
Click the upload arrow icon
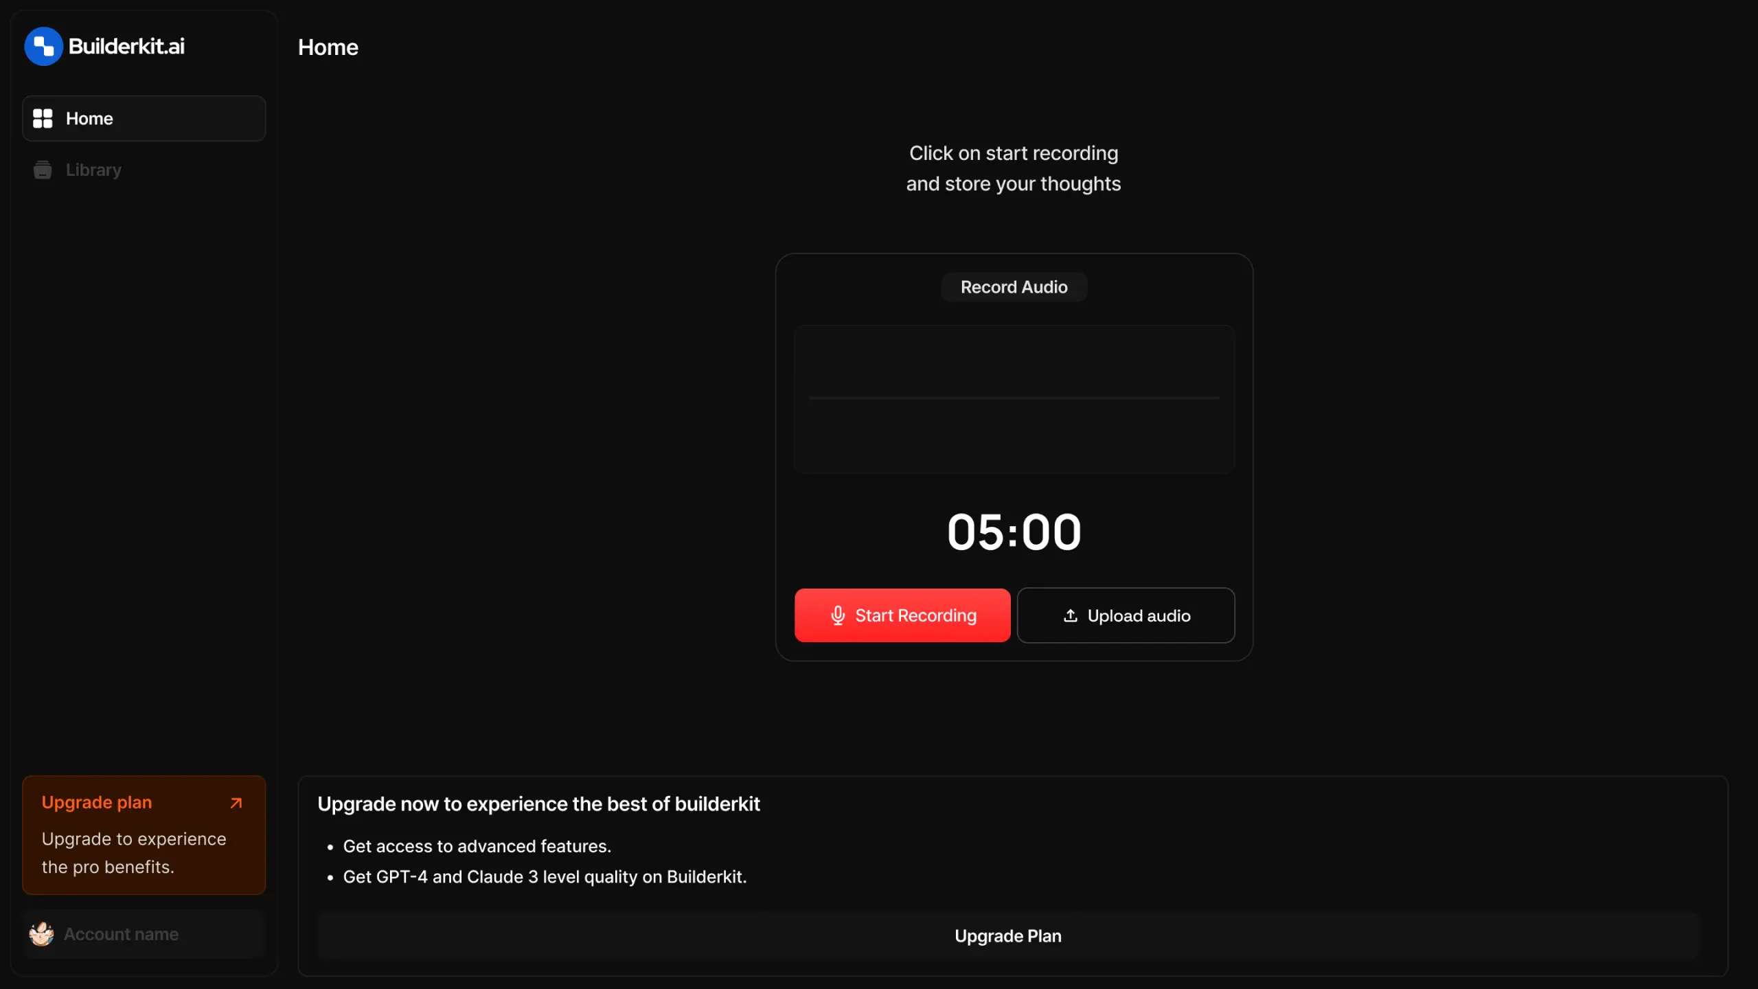1070,615
